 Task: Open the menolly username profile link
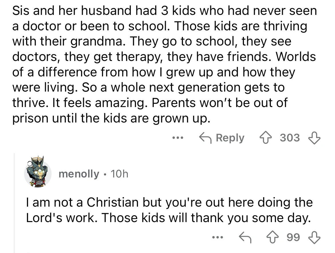pyautogui.click(x=79, y=174)
